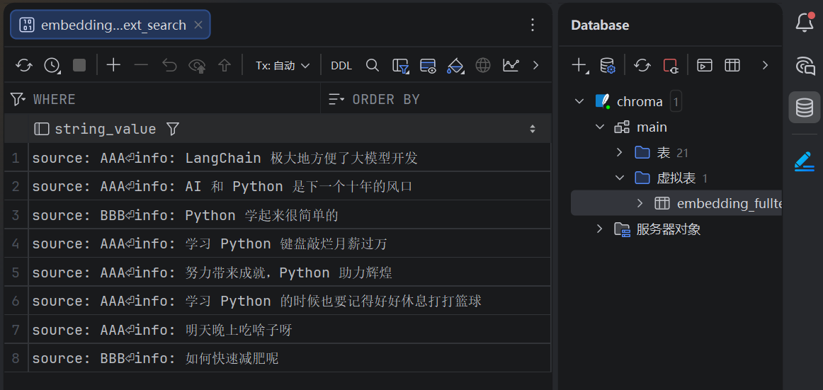The height and width of the screenshot is (390, 823).
Task: Click the globe icon in the grid toolbar
Action: tap(483, 66)
